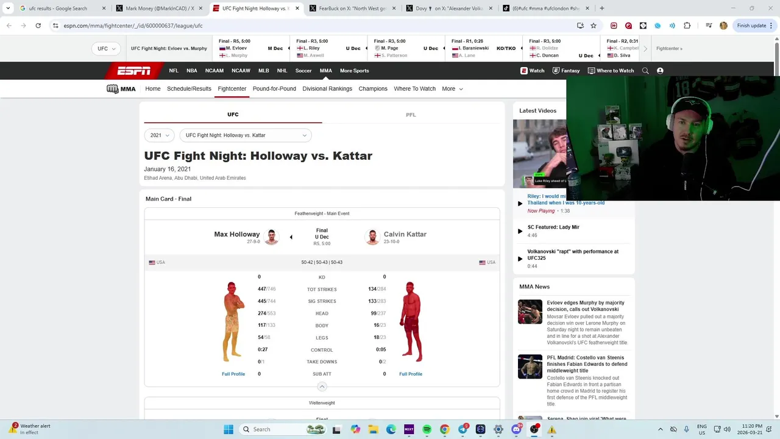780x439 pixels.
Task: Open the NFL menu item
Action: [x=174, y=71]
